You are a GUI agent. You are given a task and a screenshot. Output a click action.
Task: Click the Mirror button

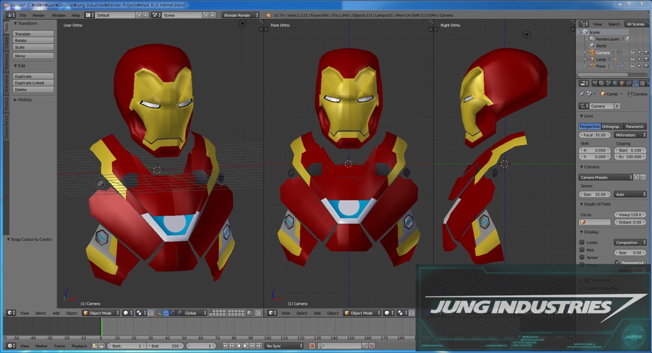[33, 55]
